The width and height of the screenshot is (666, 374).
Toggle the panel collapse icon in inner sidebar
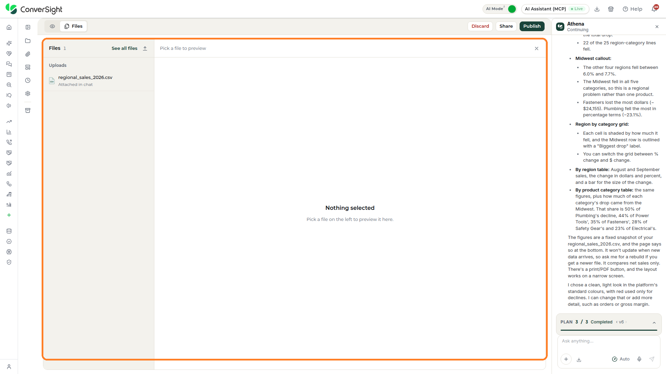coord(28,27)
